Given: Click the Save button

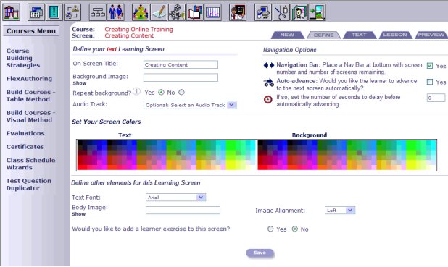Looking at the screenshot, I should click(x=260, y=253).
